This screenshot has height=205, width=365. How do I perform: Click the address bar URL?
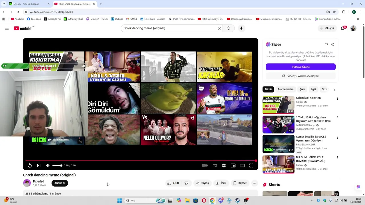pyautogui.click(x=51, y=12)
